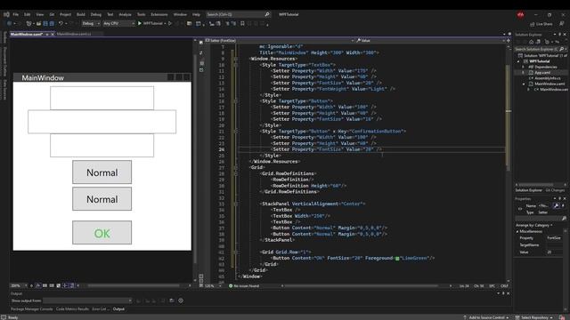Click the user account avatar icon

click(x=520, y=14)
